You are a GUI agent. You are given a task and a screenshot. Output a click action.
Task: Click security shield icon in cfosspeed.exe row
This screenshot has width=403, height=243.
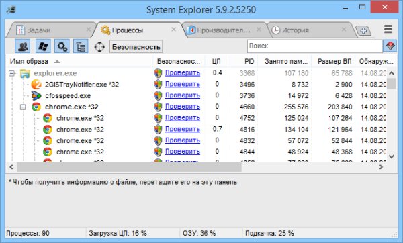(158, 96)
